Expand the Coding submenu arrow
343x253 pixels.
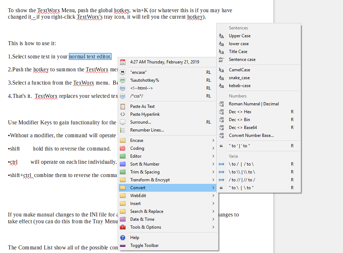[213, 148]
